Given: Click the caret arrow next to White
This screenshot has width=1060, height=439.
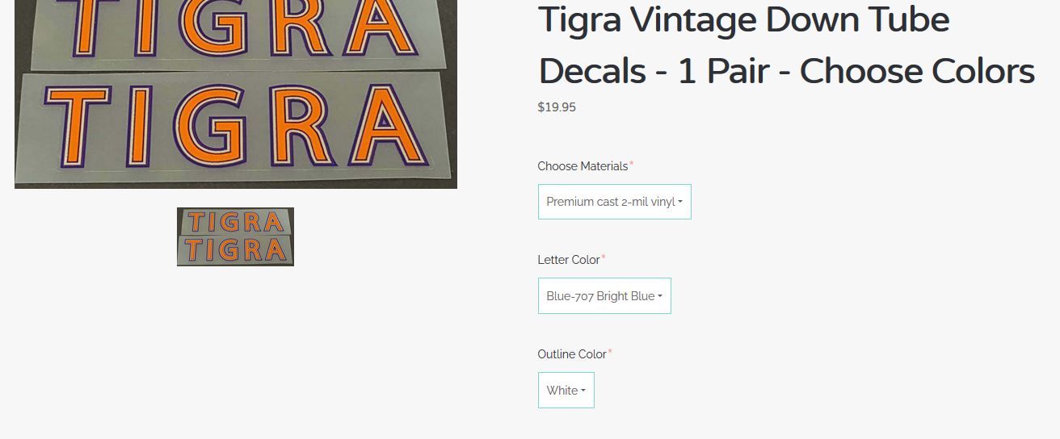Looking at the screenshot, I should [583, 391].
